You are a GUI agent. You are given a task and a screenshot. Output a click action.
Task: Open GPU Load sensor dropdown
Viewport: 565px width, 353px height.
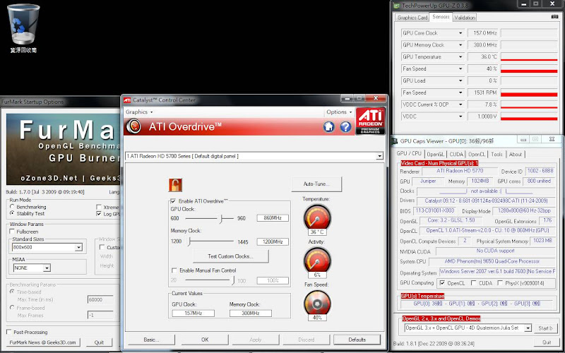pos(460,80)
